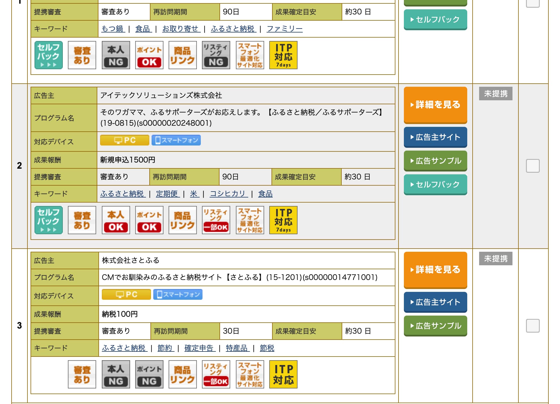Click row 2 本人OK badge icon
The width and height of the screenshot is (560, 404).
tap(116, 220)
